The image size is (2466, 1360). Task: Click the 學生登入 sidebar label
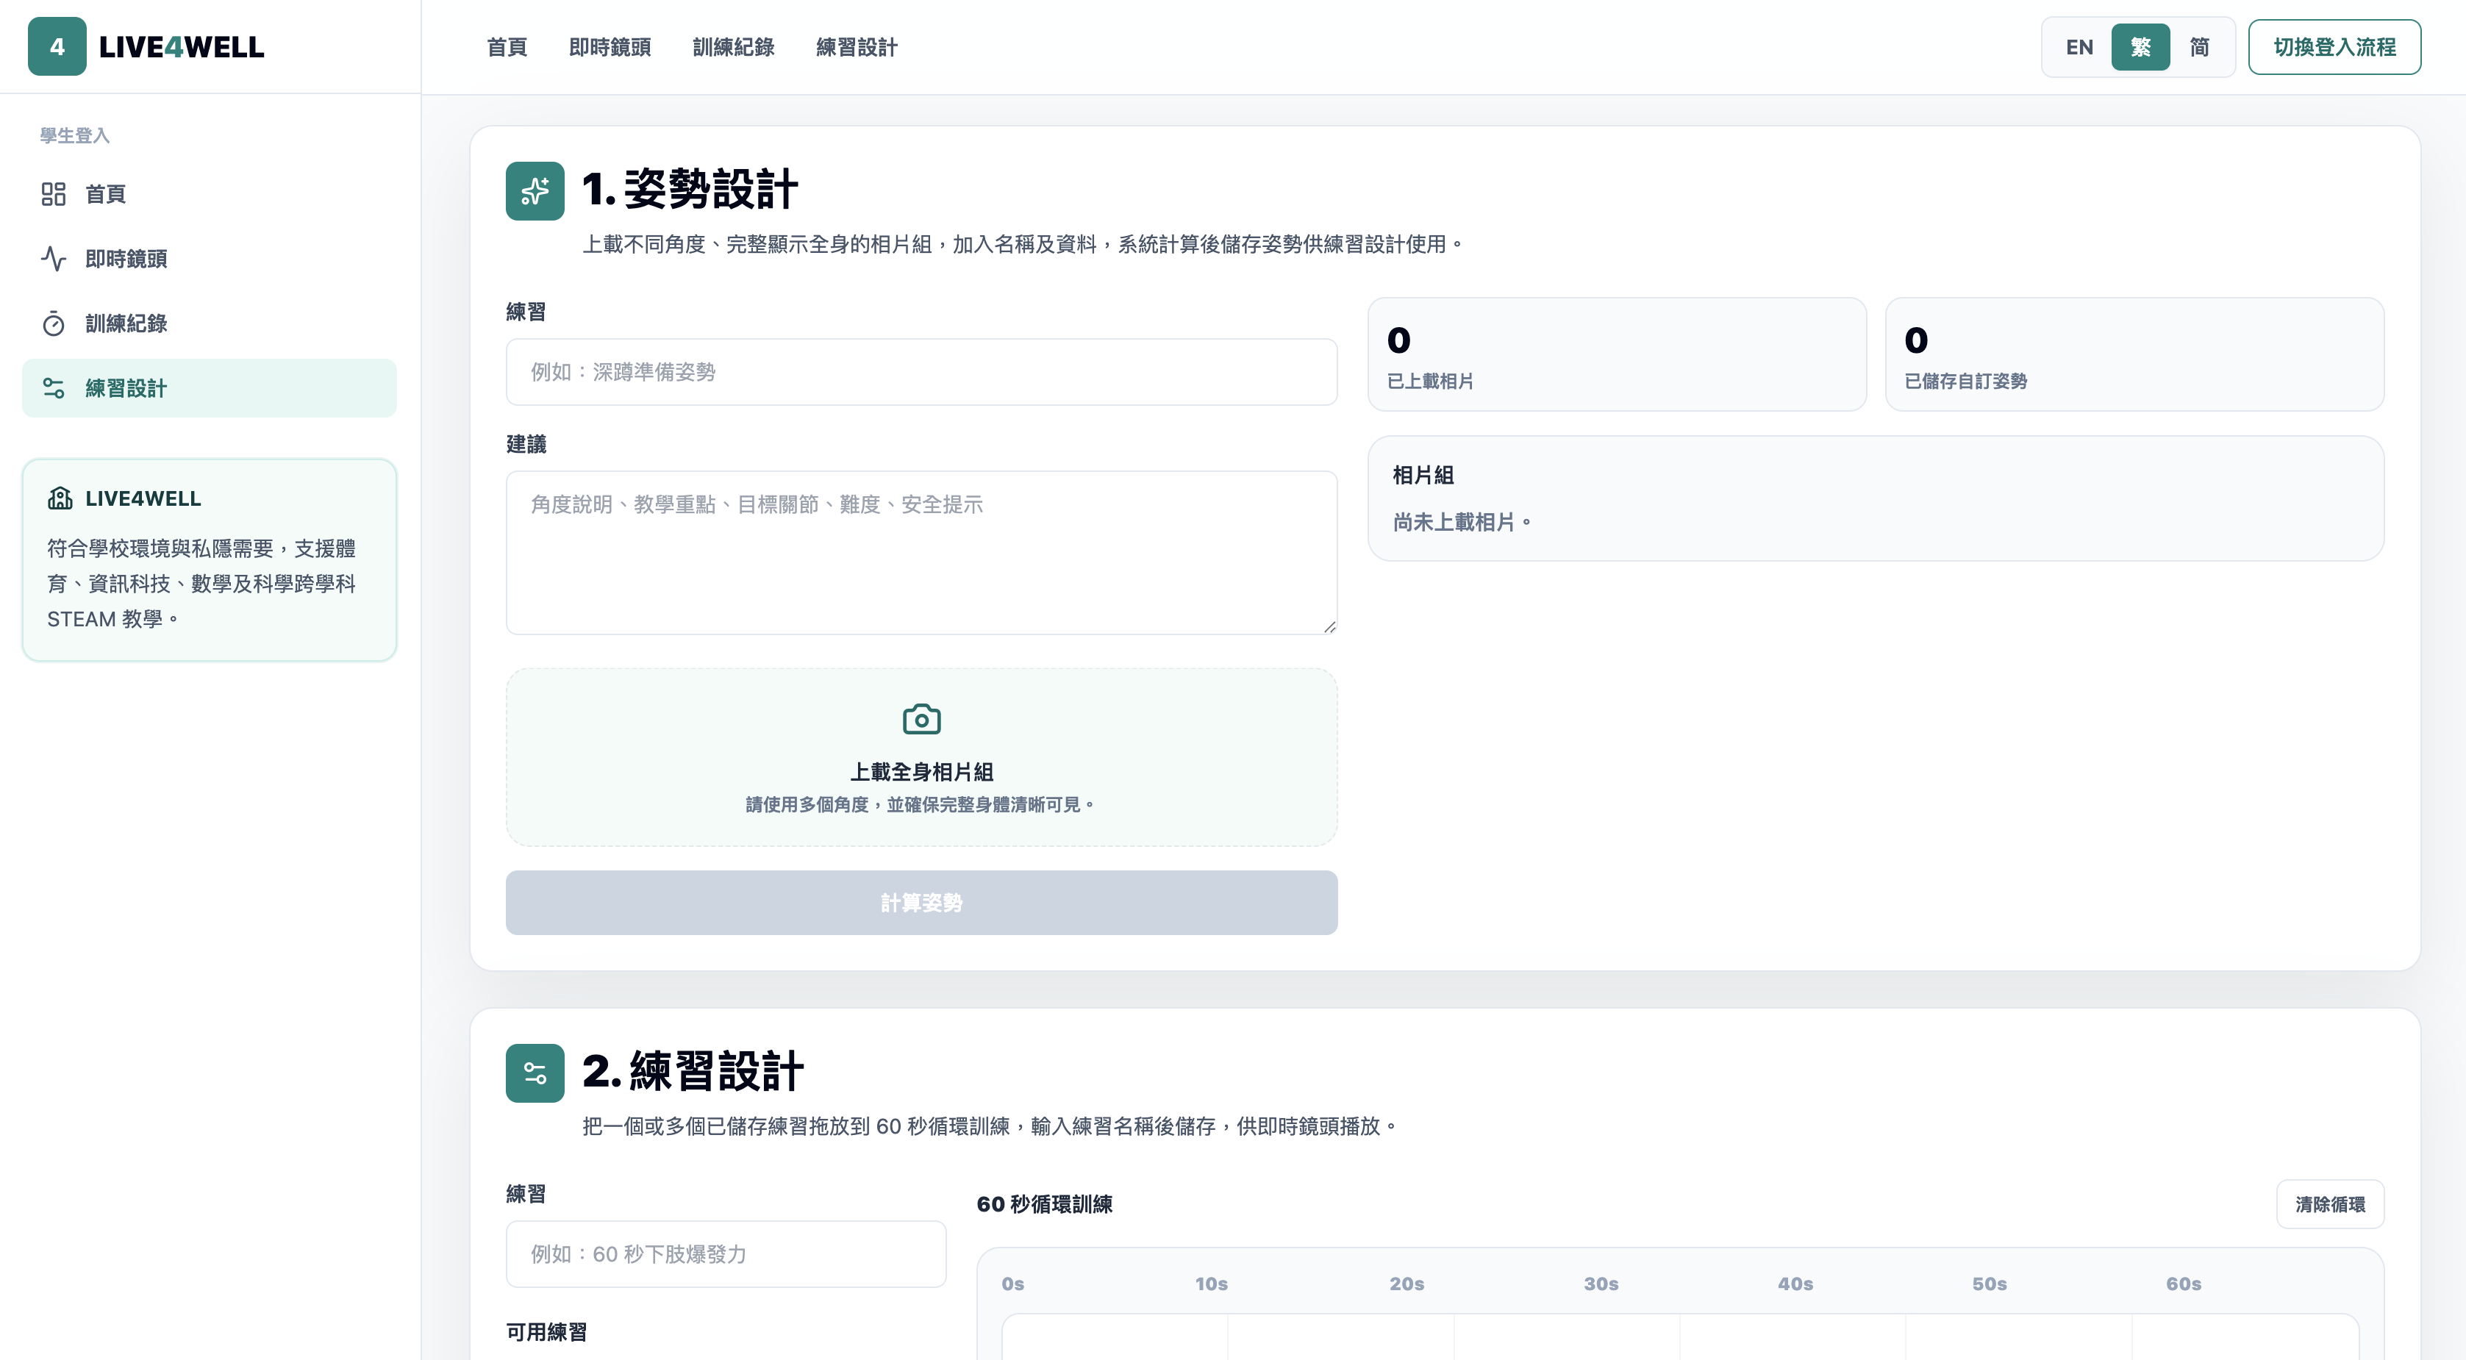(x=75, y=135)
